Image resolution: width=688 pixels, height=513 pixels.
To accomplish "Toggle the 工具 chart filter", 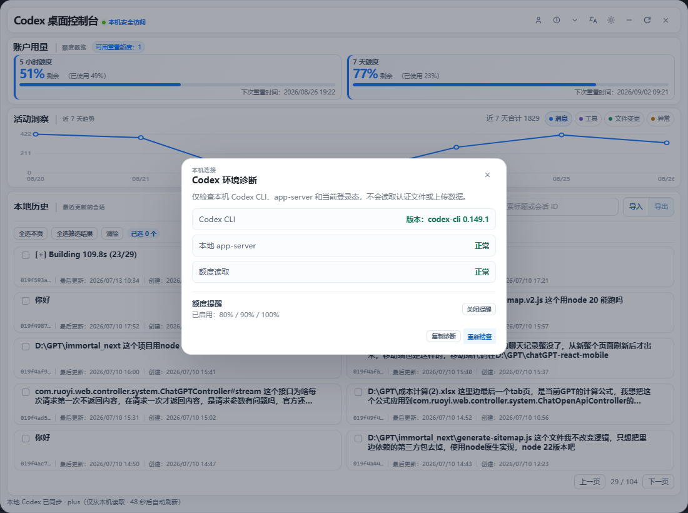I will 588,118.
